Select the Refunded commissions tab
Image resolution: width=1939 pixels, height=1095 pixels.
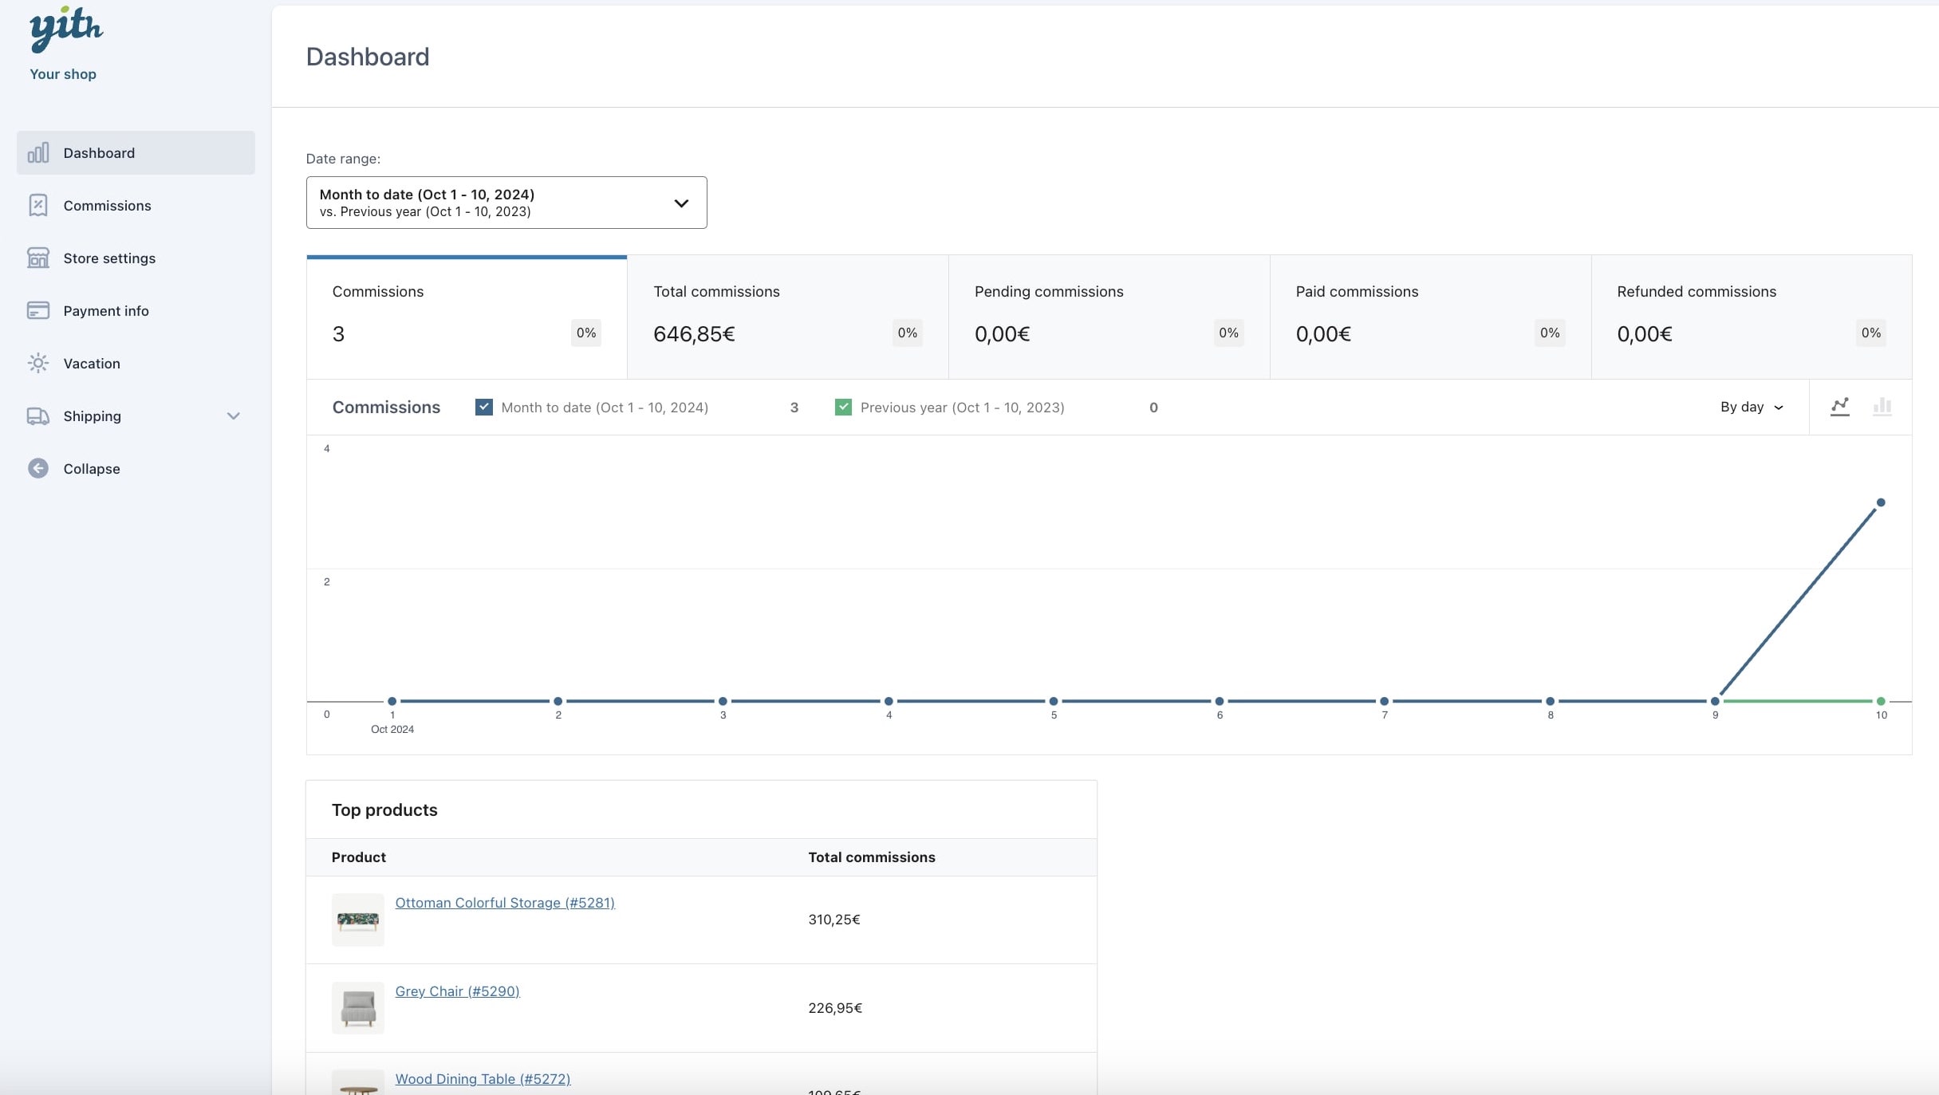(1751, 317)
